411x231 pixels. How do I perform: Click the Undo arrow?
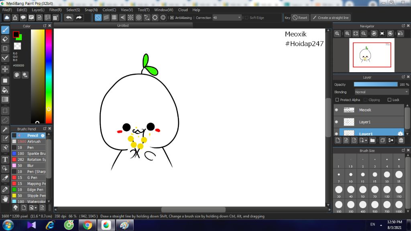point(69,18)
